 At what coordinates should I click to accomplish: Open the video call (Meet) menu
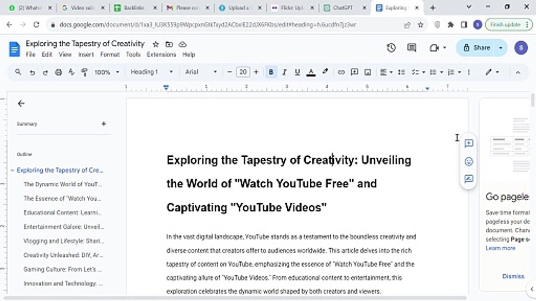pyautogui.click(x=438, y=48)
